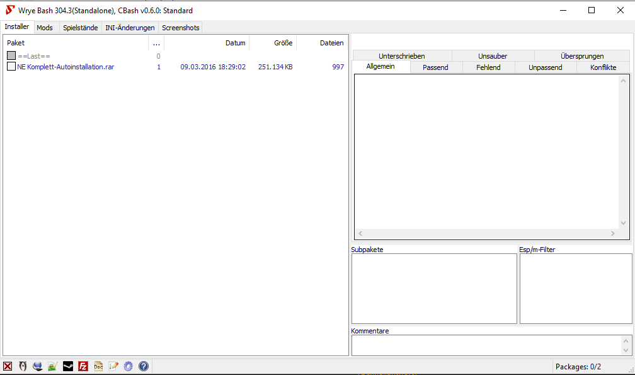Click the blue globe launcher icon

[x=38, y=366]
